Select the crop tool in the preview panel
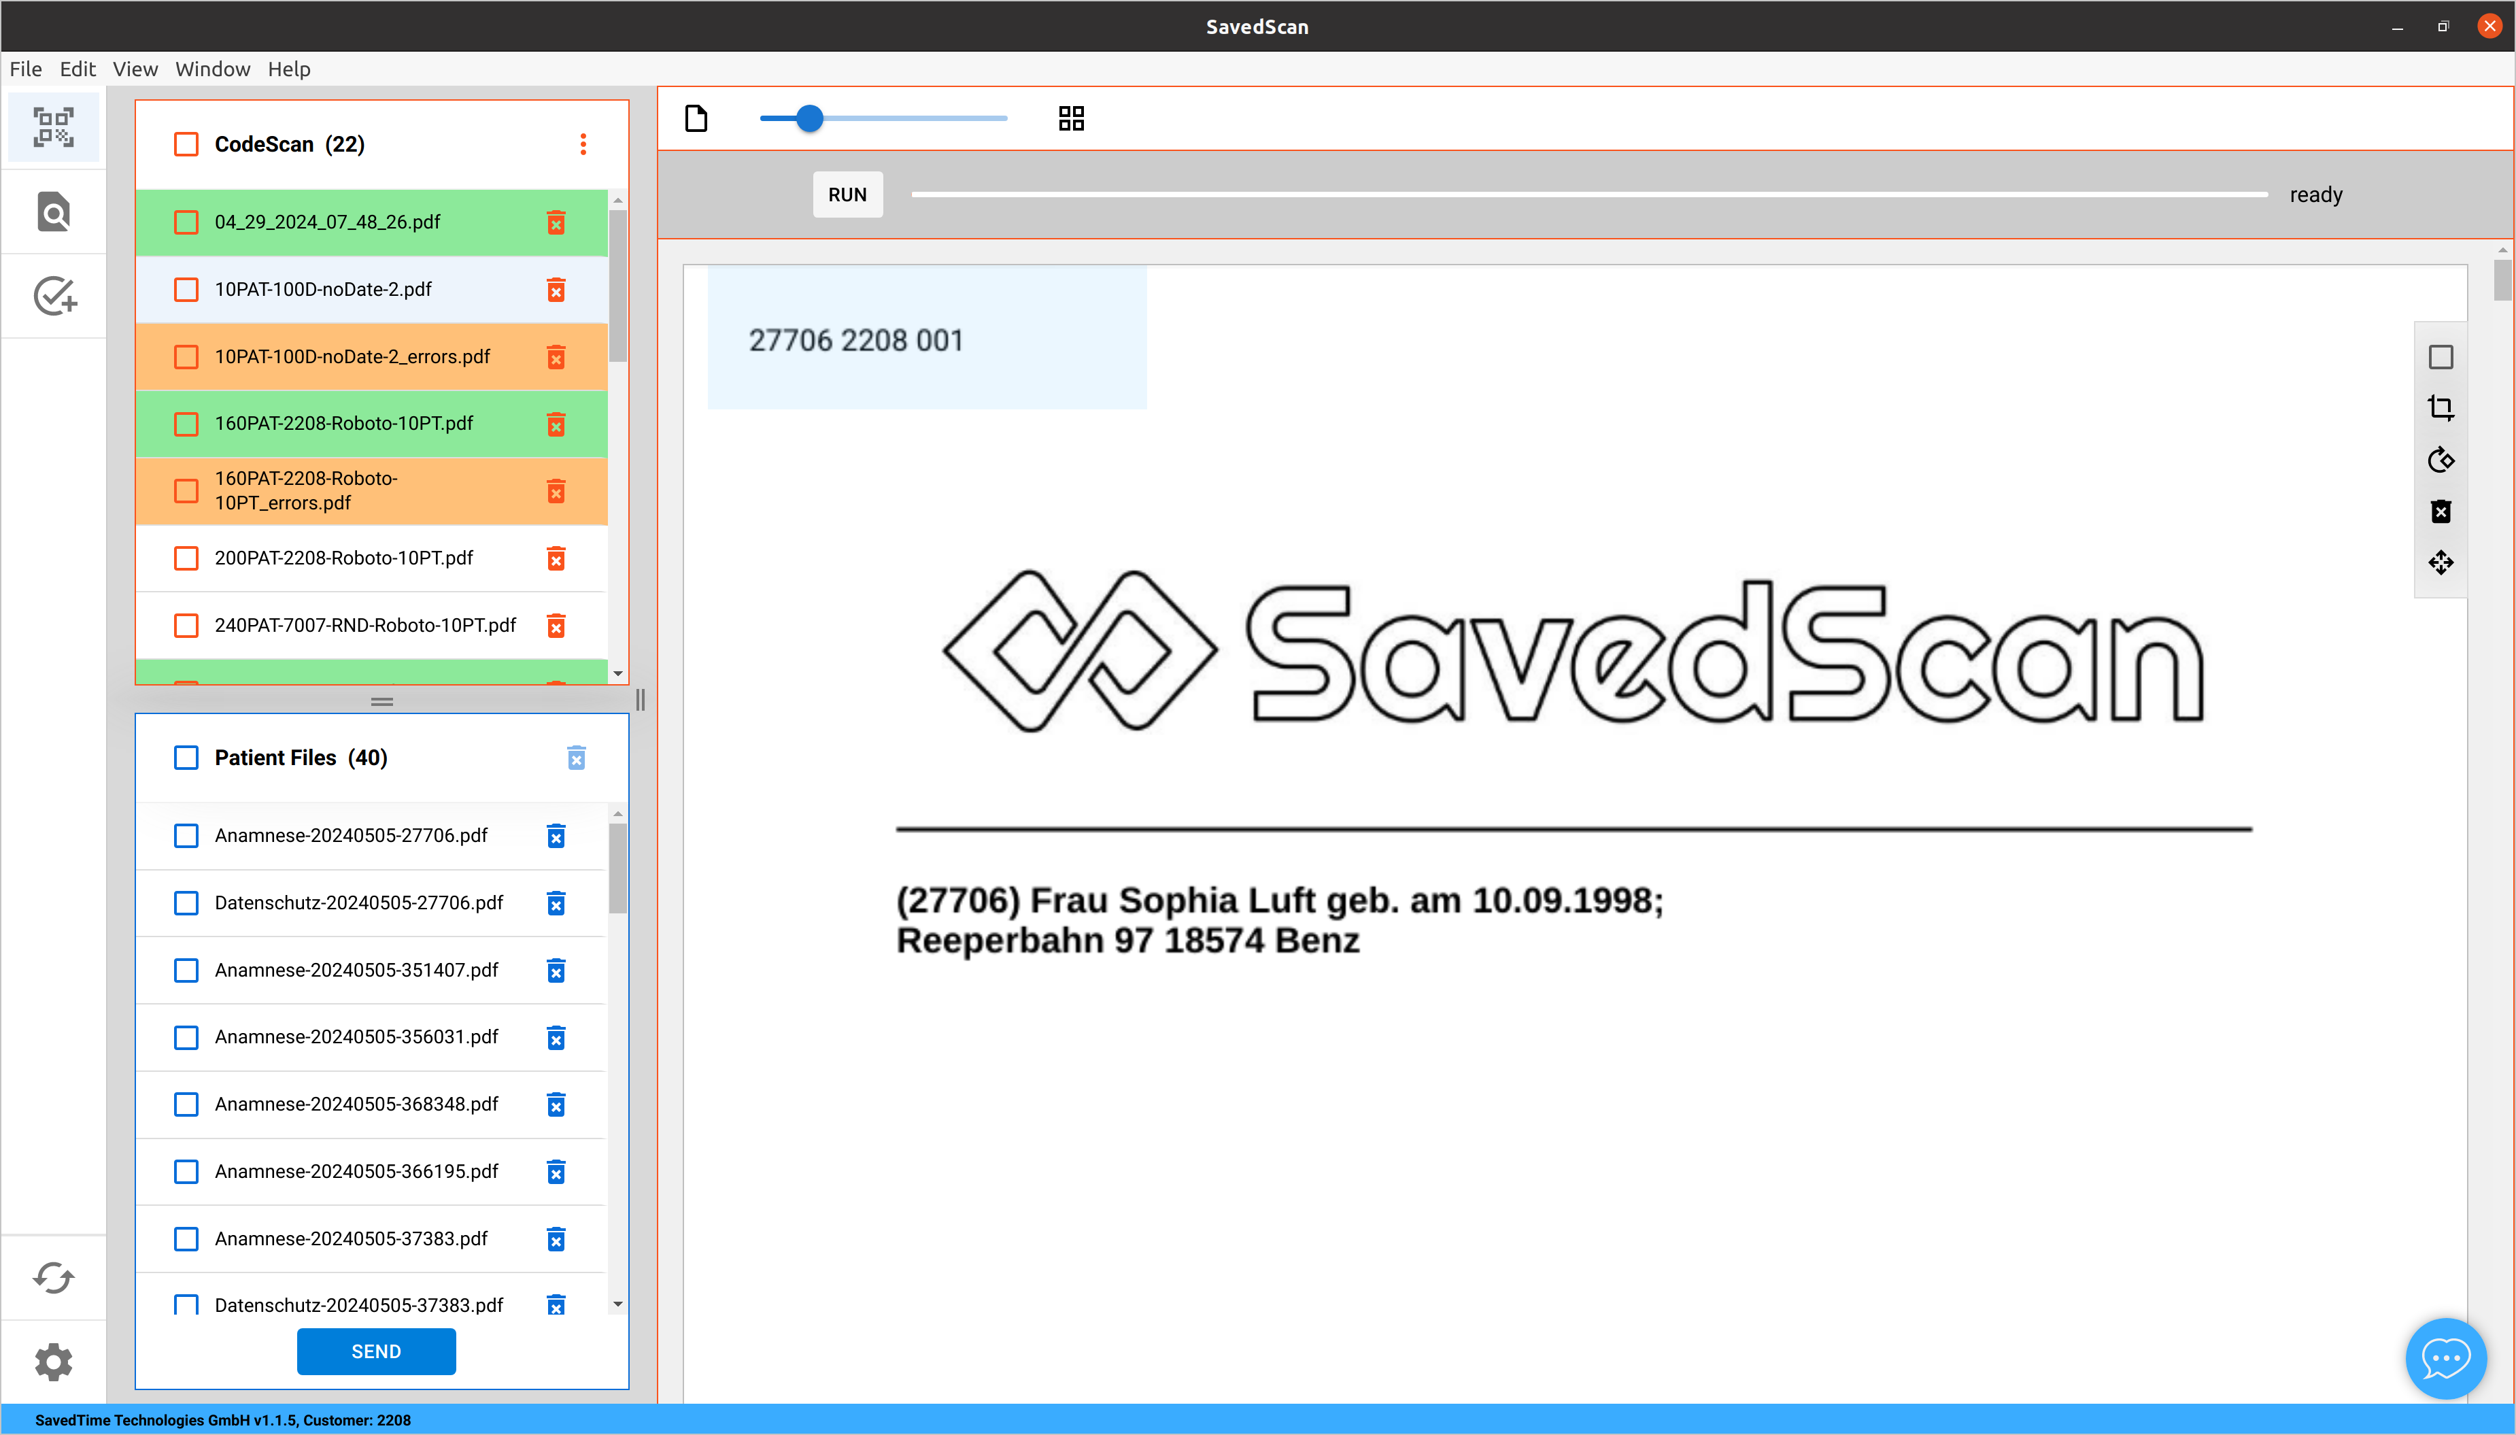Screen dimensions: 2516x1435 [x=2441, y=408]
